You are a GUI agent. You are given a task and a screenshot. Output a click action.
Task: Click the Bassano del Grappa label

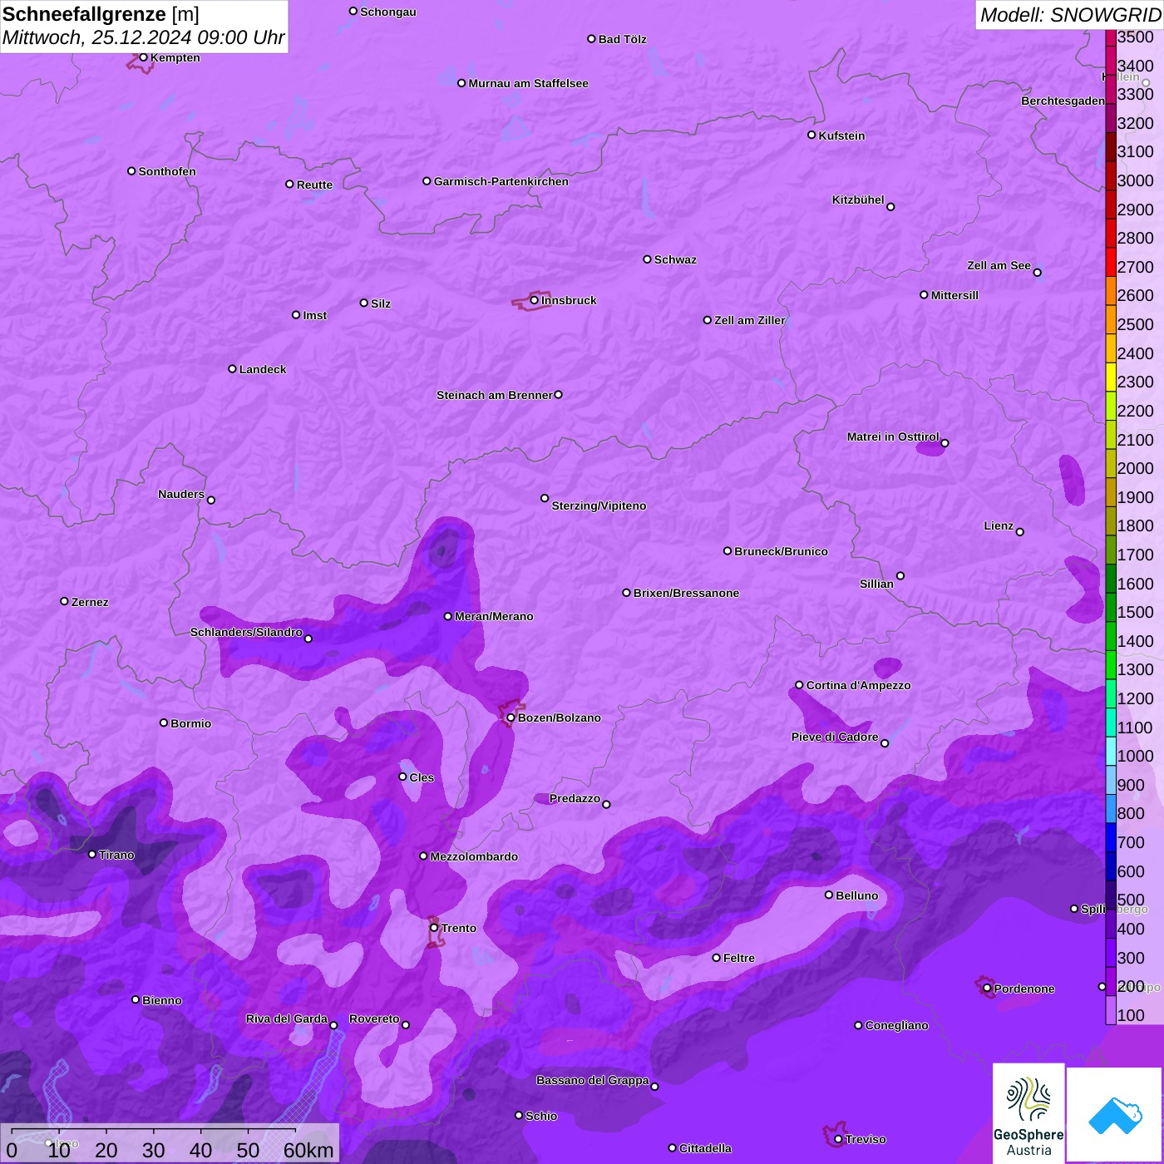pos(593,1080)
